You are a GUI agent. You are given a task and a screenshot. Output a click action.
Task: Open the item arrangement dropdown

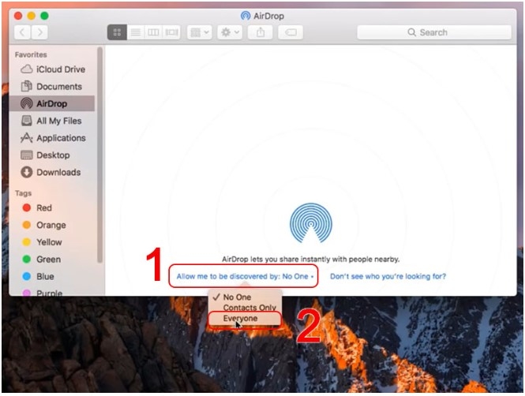(x=200, y=32)
